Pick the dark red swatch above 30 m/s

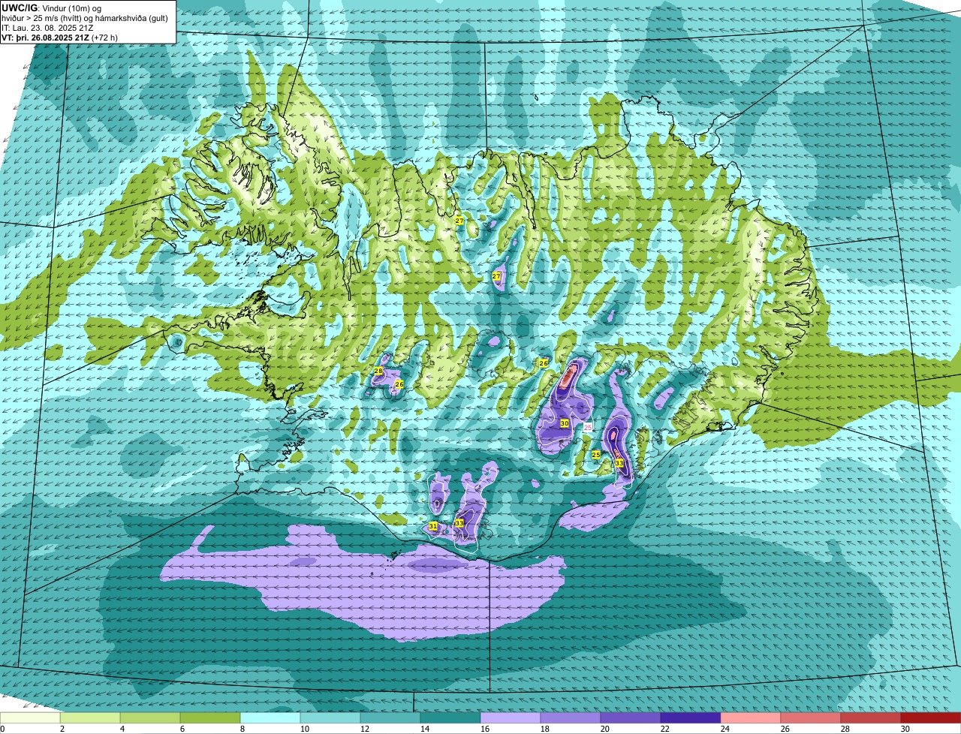931,717
